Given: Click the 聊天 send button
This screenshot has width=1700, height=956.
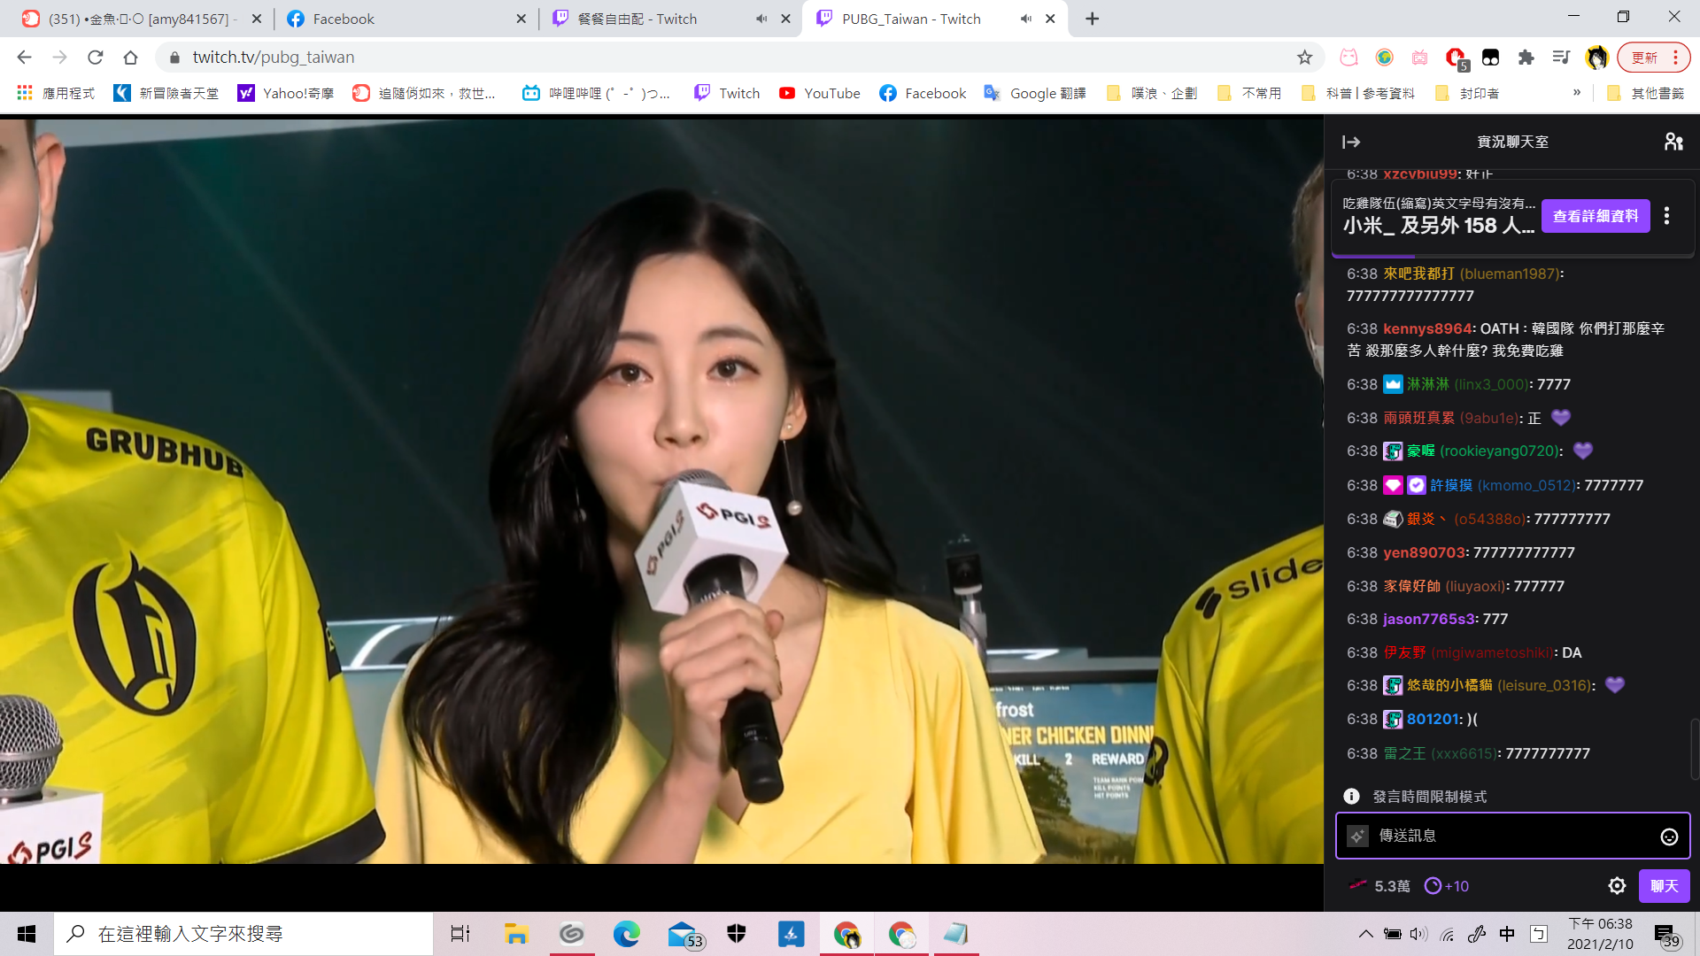Looking at the screenshot, I should (1664, 886).
